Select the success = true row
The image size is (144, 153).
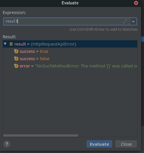coord(70,51)
